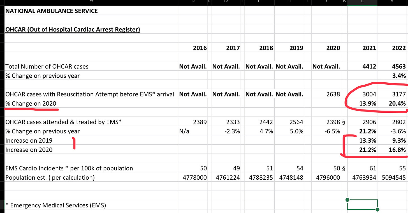The width and height of the screenshot is (408, 213).
Task: Select the 13.3% cell
Action: 368,140
